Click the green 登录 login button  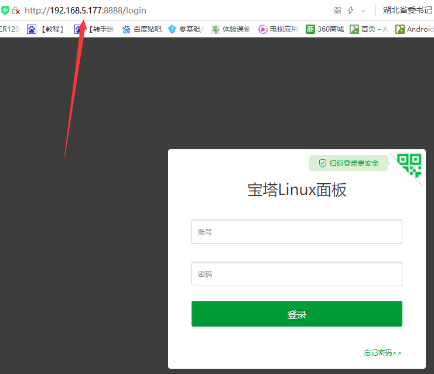[x=297, y=314]
